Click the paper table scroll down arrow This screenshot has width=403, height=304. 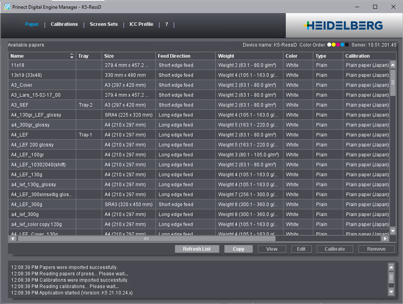393,231
